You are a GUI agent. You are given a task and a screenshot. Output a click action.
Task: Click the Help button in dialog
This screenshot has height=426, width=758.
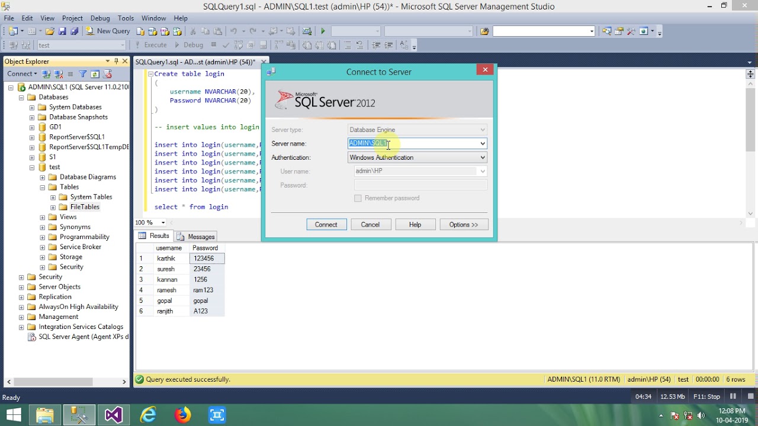pyautogui.click(x=415, y=224)
